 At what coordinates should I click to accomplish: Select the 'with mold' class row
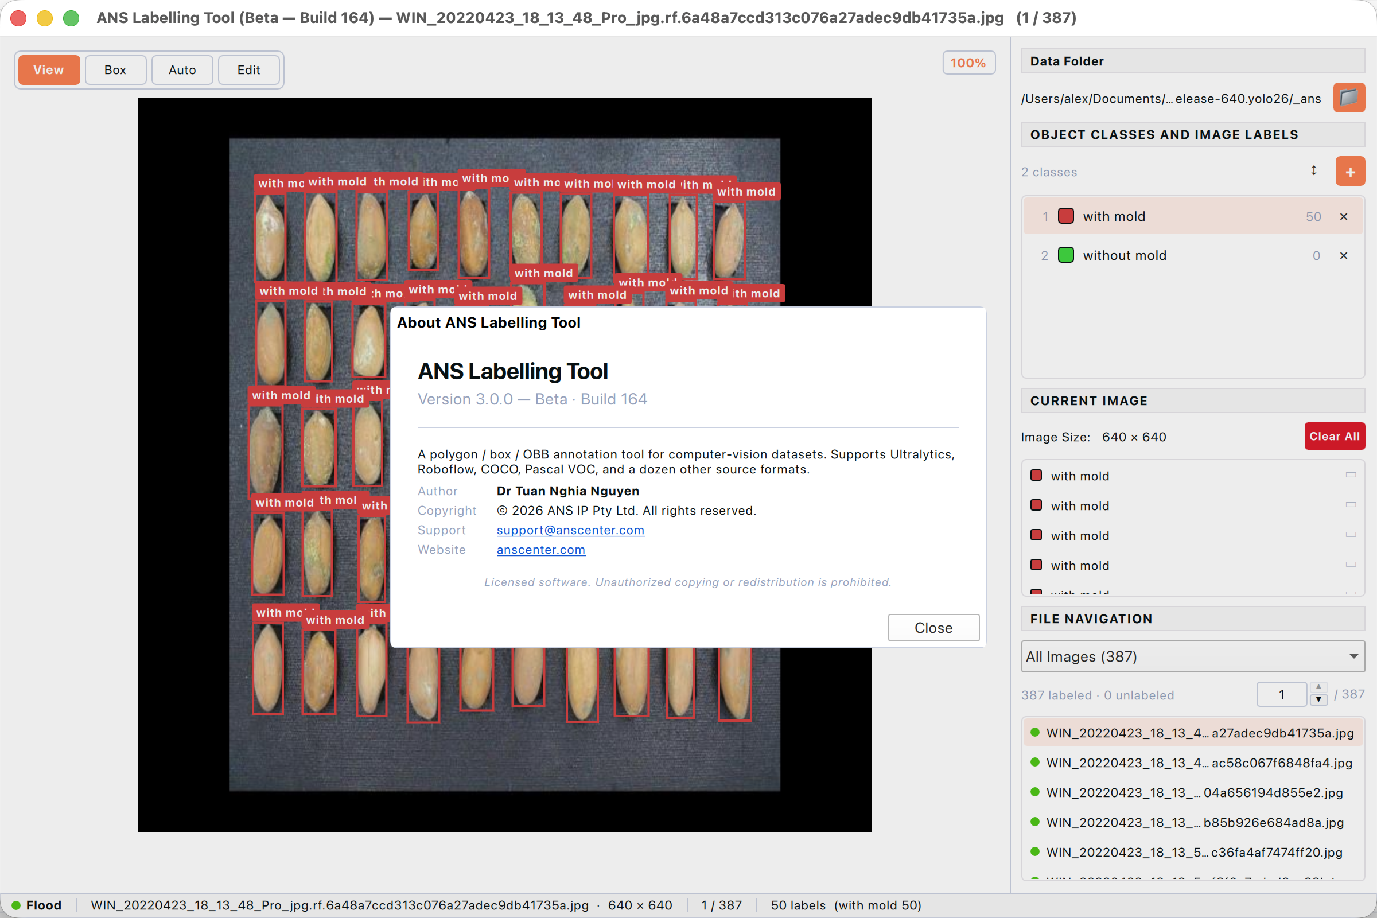tap(1193, 217)
